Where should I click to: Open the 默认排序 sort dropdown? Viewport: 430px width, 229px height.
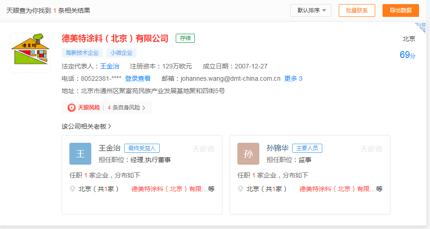(x=311, y=10)
